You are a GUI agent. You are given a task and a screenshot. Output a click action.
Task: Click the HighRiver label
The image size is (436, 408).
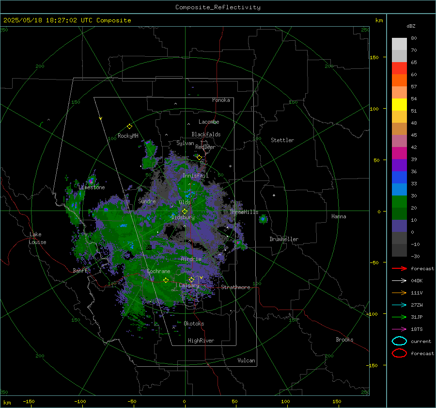(201, 341)
